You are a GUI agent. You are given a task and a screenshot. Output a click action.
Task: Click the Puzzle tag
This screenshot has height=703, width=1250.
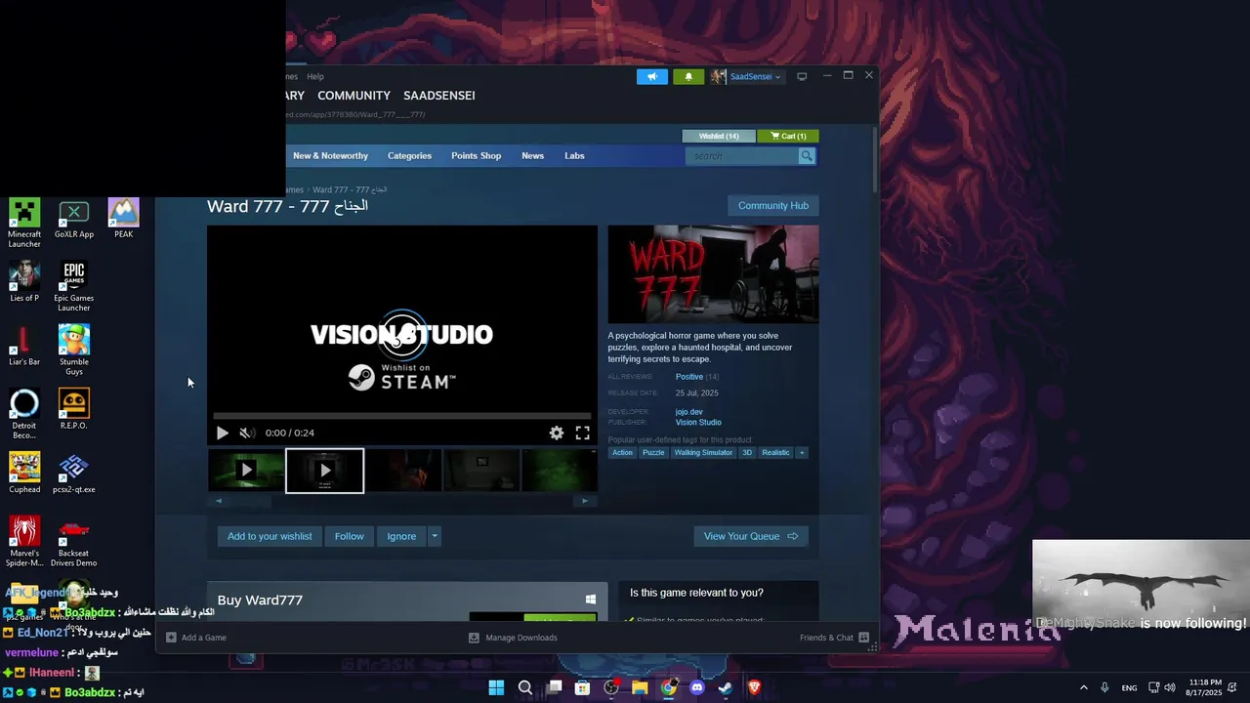coord(653,453)
